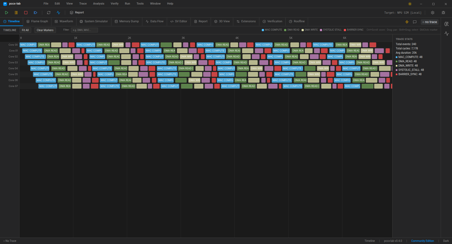
Task: Open the chat bubble panel icon
Action: (415, 22)
